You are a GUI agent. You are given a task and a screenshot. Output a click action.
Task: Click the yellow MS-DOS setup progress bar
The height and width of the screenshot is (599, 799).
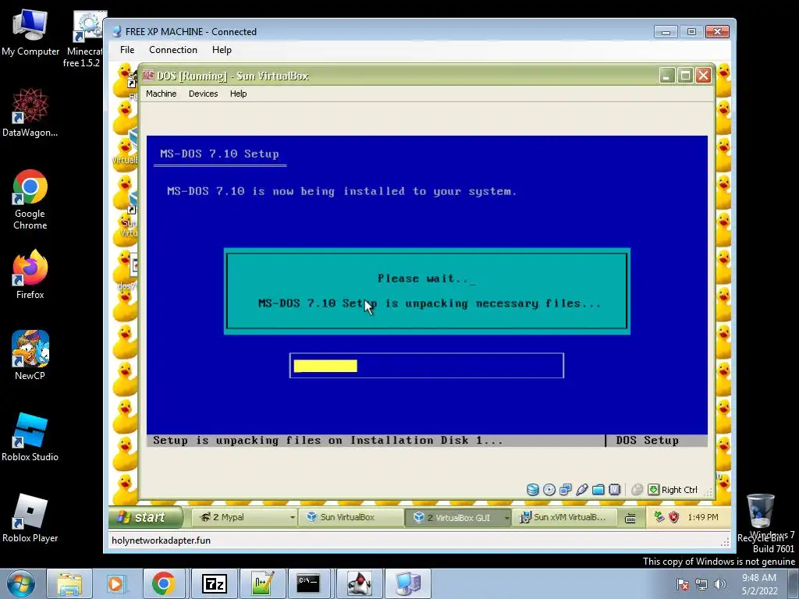(x=325, y=366)
